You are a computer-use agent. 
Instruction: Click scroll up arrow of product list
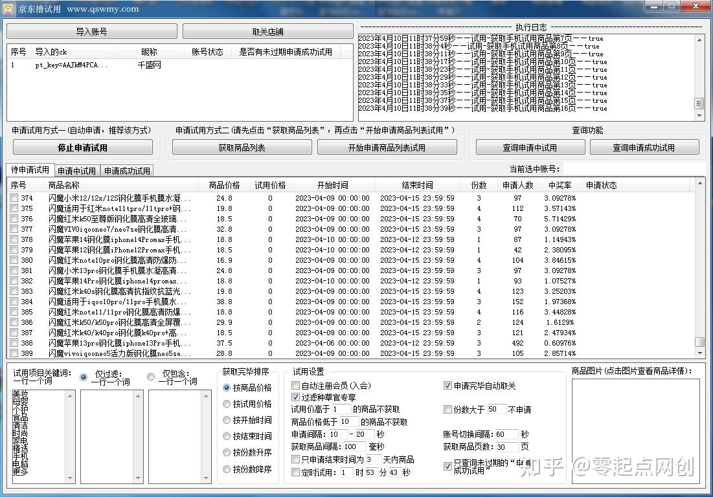coord(700,183)
